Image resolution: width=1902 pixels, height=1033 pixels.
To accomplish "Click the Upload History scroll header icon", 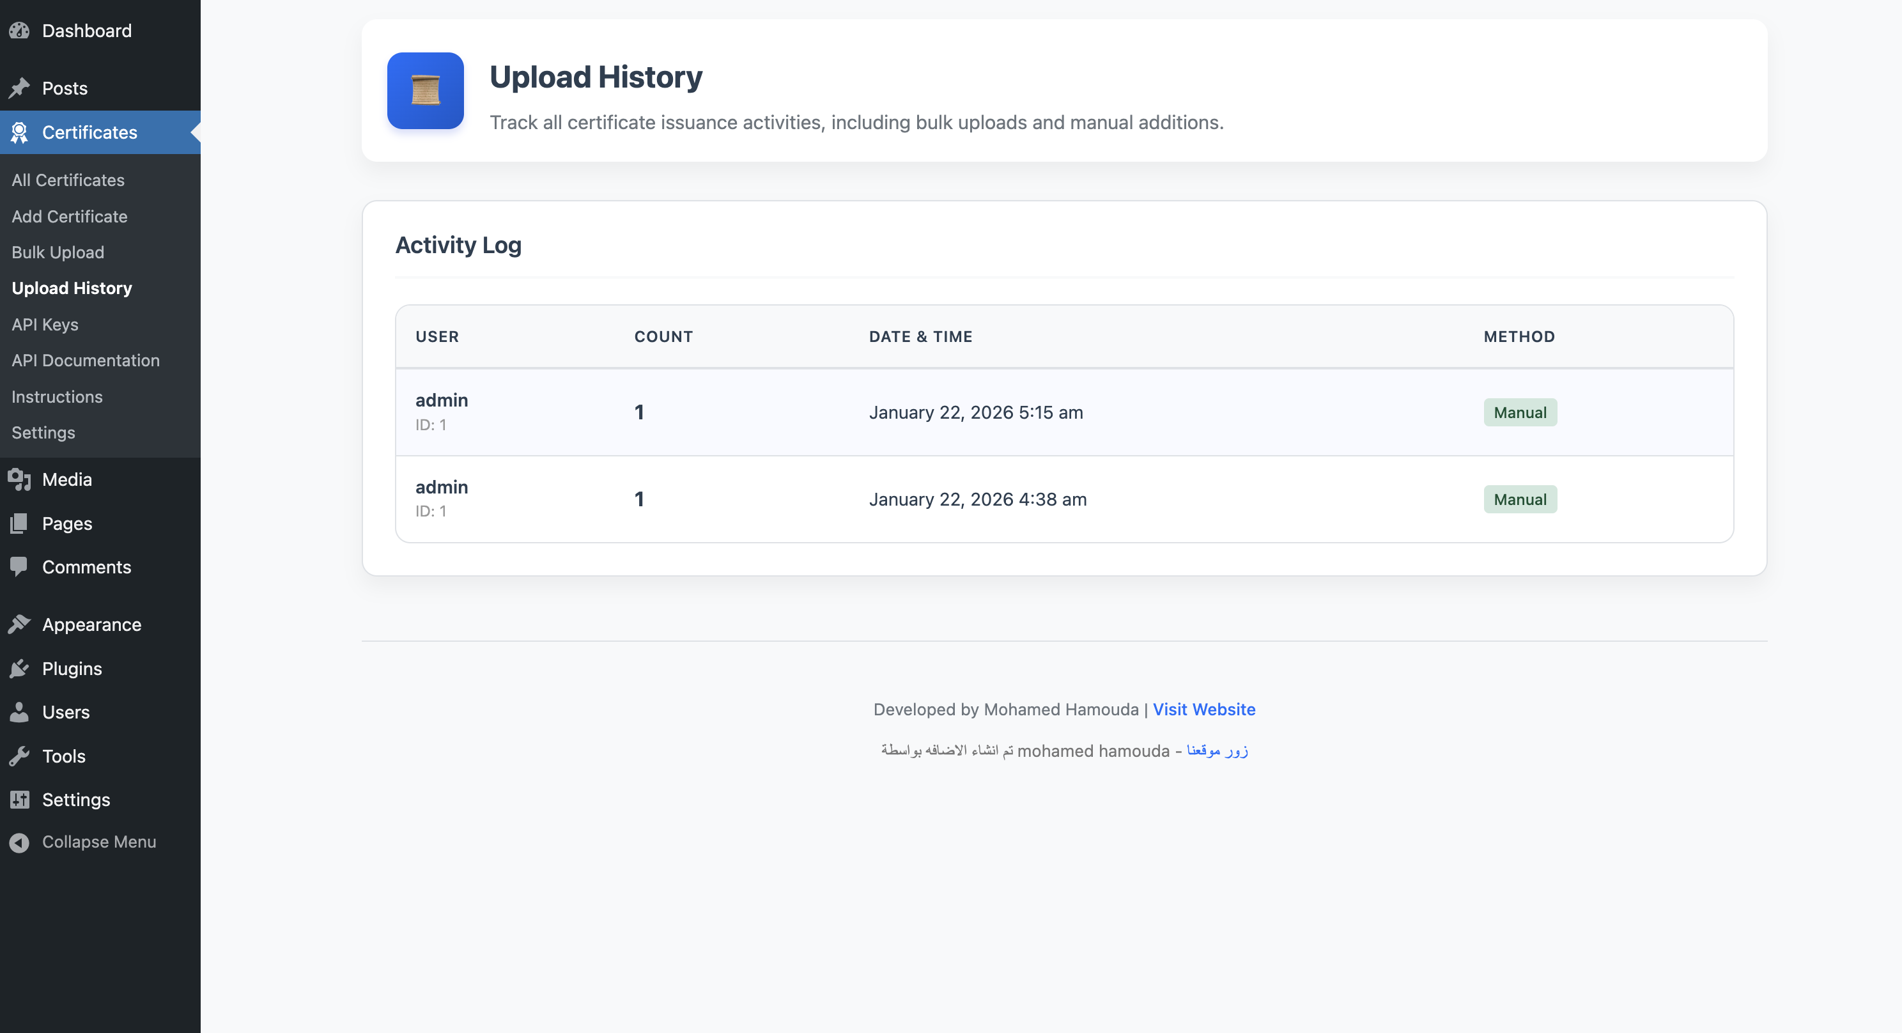I will point(425,91).
